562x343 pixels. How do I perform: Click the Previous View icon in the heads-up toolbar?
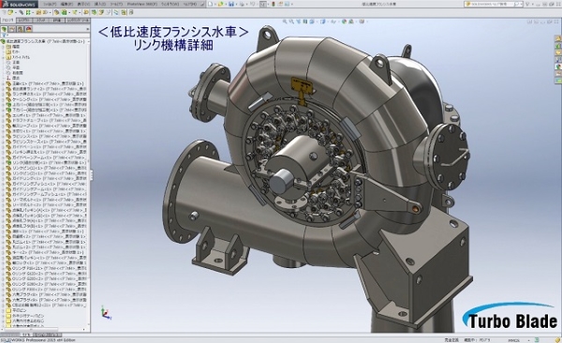click(299, 22)
